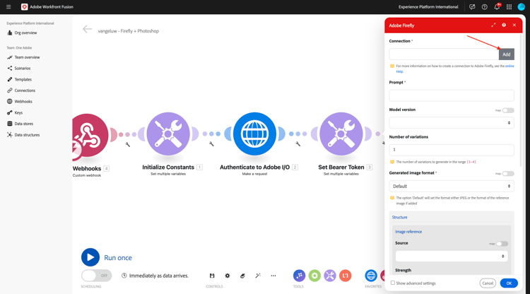
Task: Click the OK button
Action: point(509,283)
